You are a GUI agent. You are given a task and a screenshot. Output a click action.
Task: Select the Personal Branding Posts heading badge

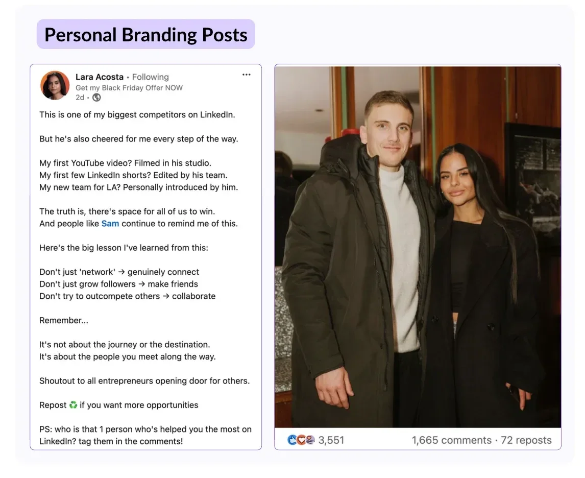click(x=145, y=34)
